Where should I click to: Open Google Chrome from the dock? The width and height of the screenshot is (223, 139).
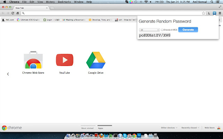pyautogui.click(x=134, y=136)
